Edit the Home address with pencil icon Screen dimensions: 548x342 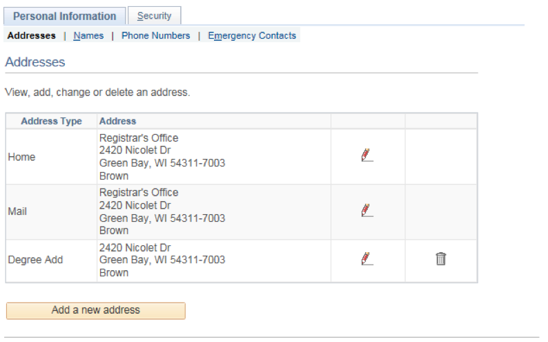[x=367, y=155]
